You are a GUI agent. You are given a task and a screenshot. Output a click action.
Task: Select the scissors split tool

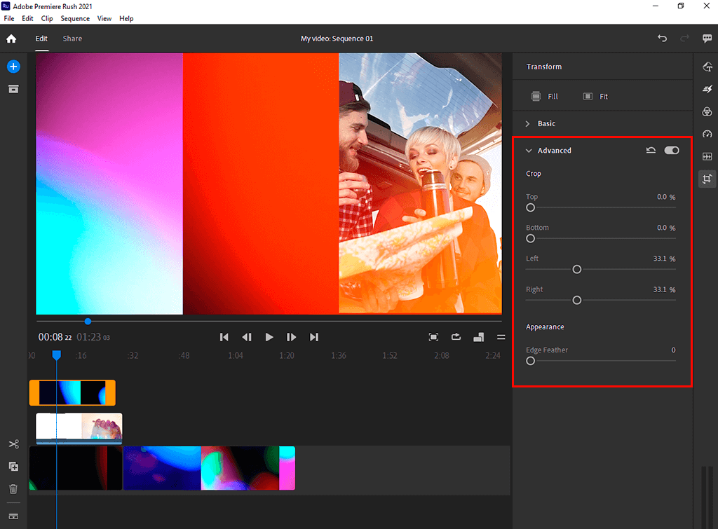click(x=13, y=444)
